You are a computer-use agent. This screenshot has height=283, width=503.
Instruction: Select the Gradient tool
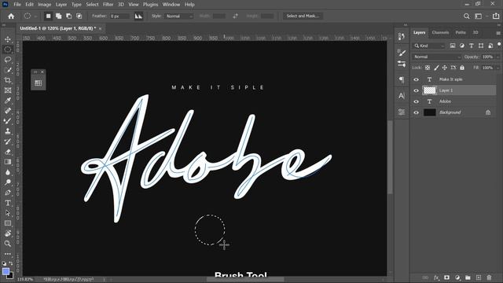click(x=8, y=162)
